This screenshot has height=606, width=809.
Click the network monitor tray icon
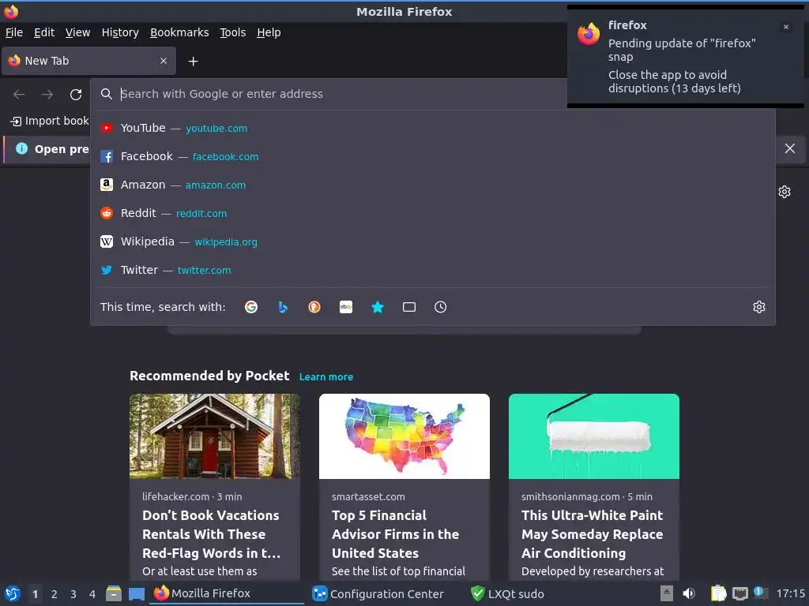(x=740, y=593)
